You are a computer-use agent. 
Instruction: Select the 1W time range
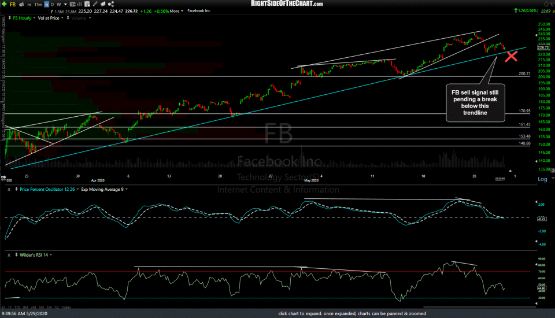pyautogui.click(x=49, y=307)
